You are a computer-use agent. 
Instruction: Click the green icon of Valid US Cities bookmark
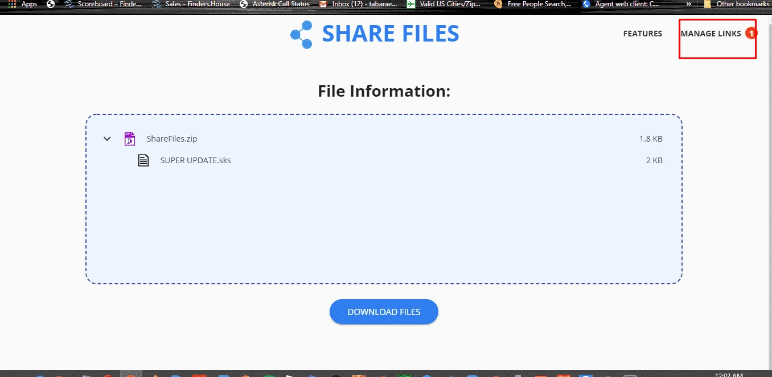411,4
